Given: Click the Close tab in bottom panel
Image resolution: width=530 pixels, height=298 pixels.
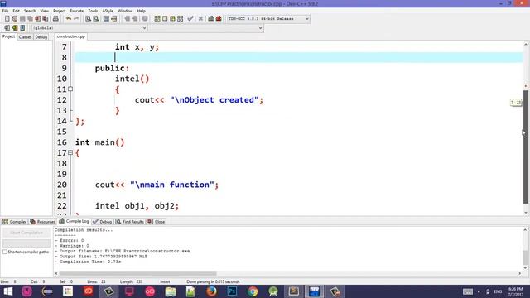Looking at the screenshot, I should 157,222.
